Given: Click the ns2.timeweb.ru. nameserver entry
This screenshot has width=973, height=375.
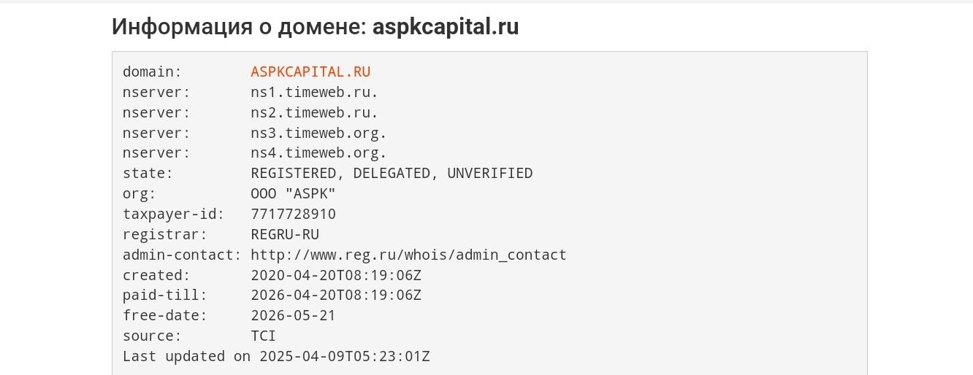Looking at the screenshot, I should pos(314,112).
